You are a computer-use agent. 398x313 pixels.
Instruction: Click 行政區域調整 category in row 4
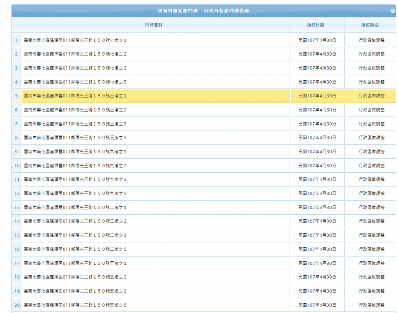click(x=372, y=82)
